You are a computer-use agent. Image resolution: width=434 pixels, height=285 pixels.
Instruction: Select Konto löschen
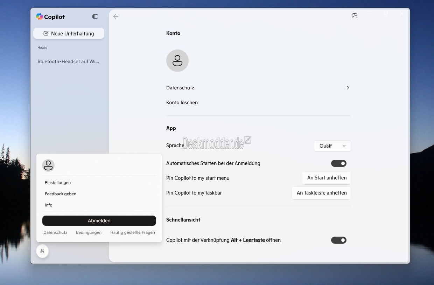click(182, 102)
